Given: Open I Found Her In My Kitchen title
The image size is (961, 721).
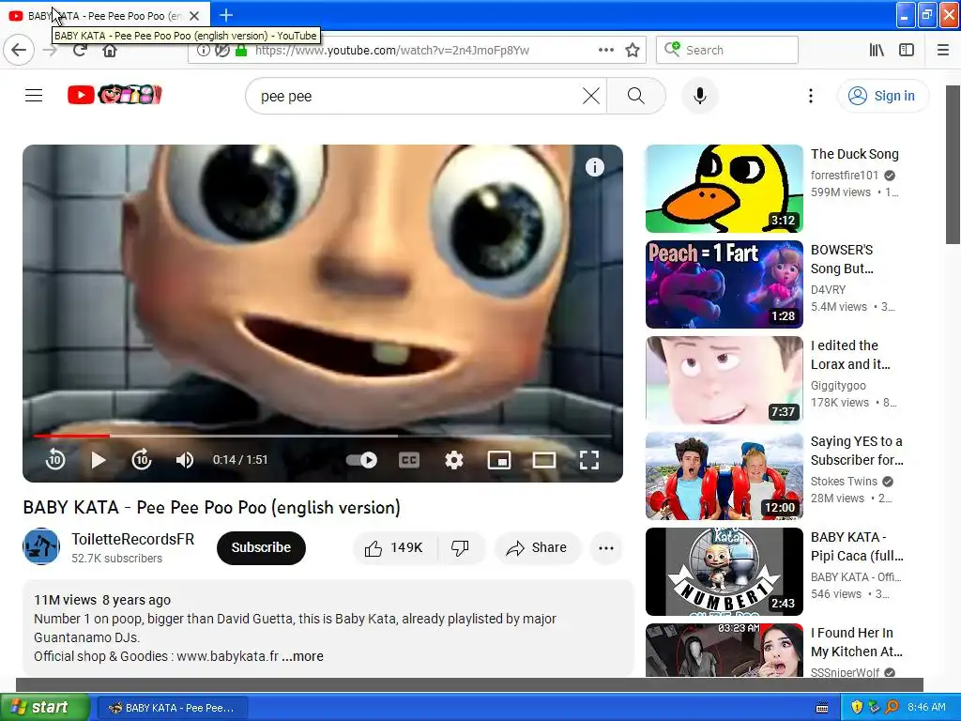Looking at the screenshot, I should pos(856,642).
